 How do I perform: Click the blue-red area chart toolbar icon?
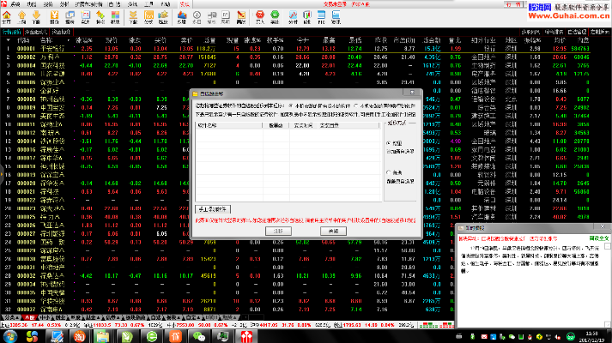182,17
